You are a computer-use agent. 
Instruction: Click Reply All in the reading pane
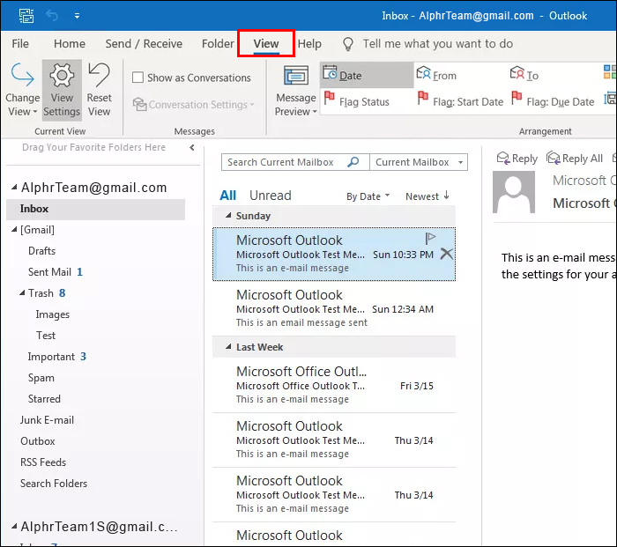(575, 158)
